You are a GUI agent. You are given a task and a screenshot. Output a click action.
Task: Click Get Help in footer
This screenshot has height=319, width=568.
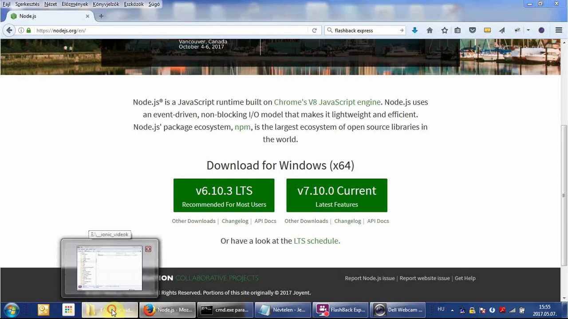pyautogui.click(x=465, y=278)
